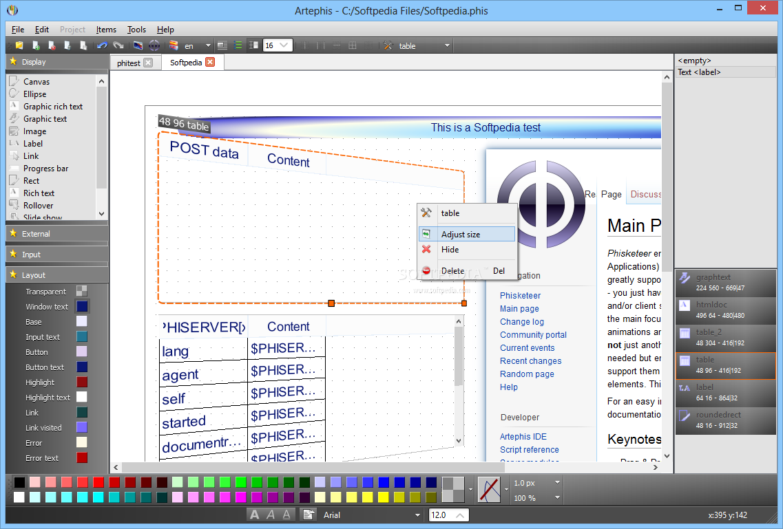Click the language flag icon beside 'en'

[174, 45]
